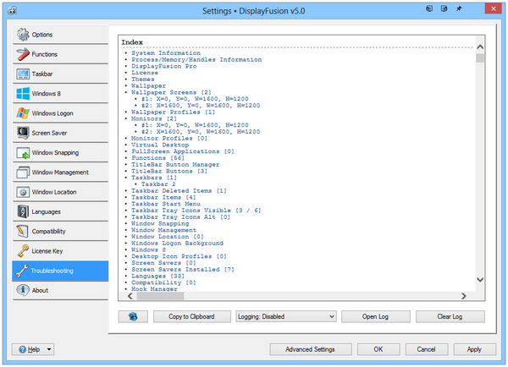Click the Screen Savers Installed [7] link

(x=183, y=269)
